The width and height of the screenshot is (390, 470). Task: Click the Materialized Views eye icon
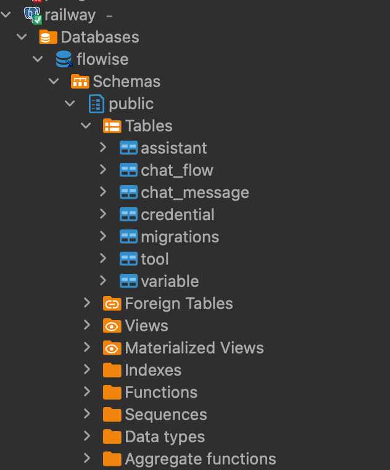pos(112,348)
